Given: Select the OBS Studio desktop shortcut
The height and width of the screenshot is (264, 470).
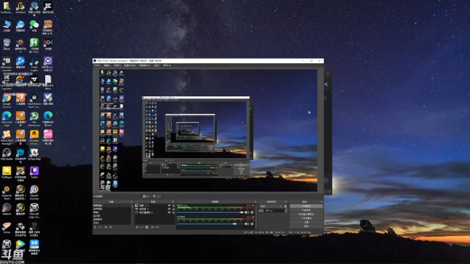Looking at the screenshot, I should (x=6, y=154).
